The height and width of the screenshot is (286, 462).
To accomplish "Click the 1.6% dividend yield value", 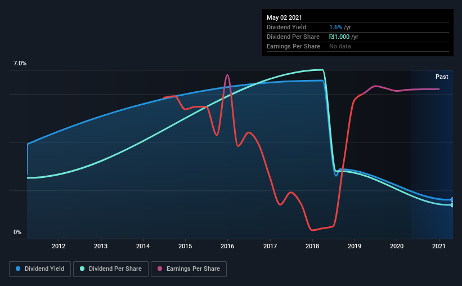I will point(335,27).
